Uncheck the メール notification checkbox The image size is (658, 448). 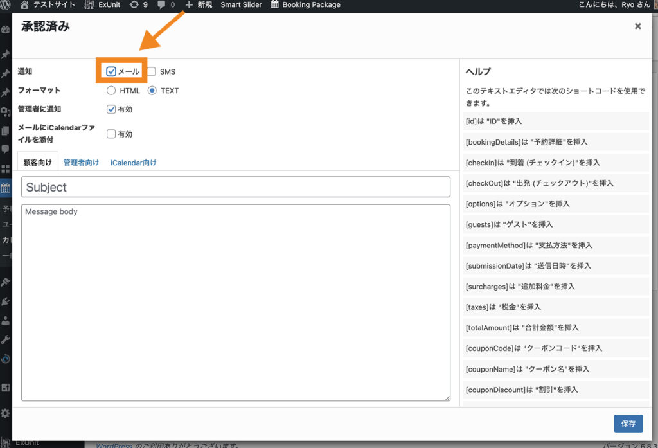pos(111,72)
